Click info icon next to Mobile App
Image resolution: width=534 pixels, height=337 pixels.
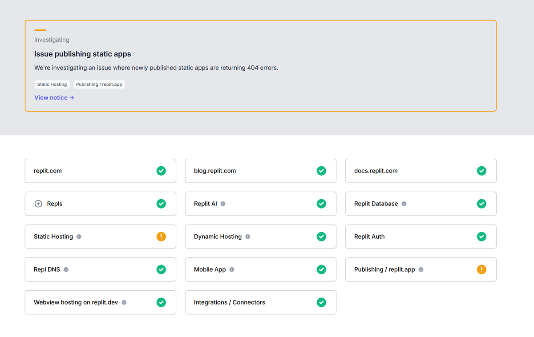[232, 269]
